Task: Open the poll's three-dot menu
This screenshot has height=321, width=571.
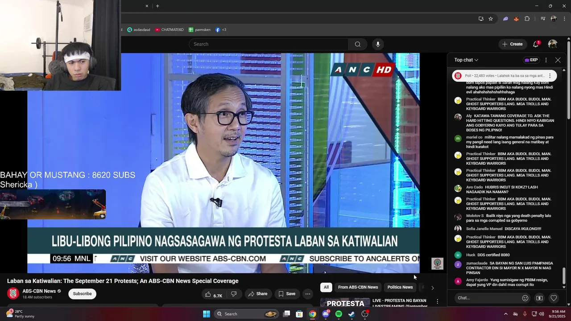Action: click(x=550, y=76)
